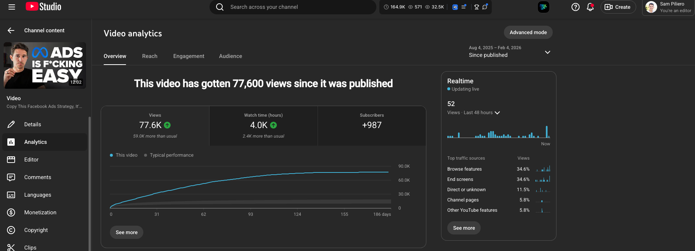Click Other YouTube features traffic row
695x251 pixels.
click(x=498, y=210)
